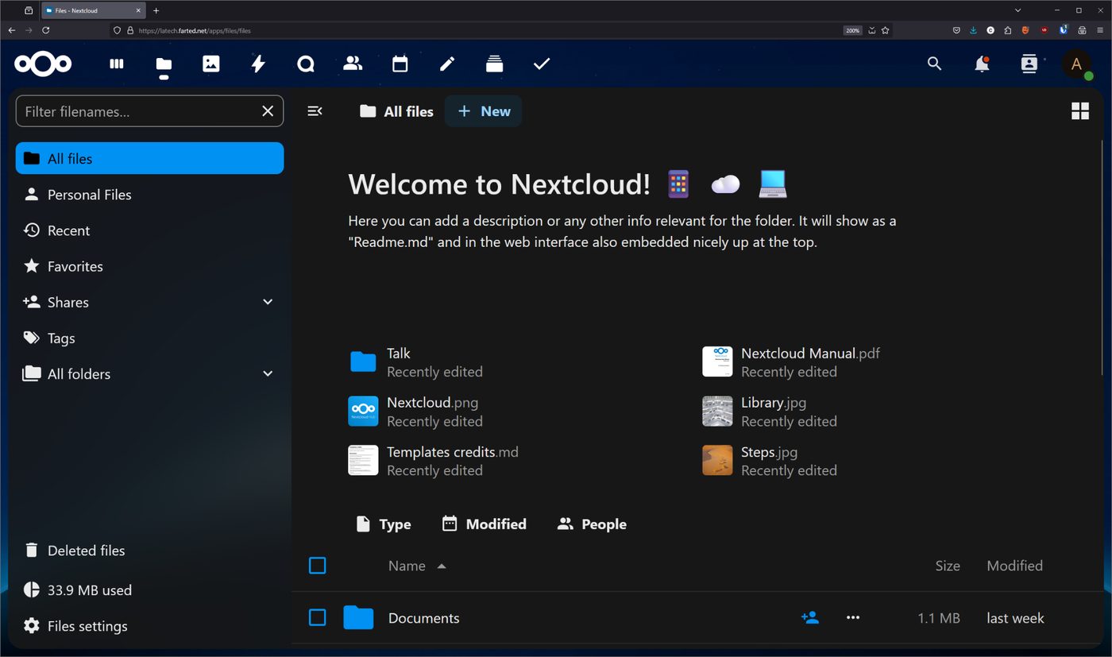
Task: Click the Nextcloud logo
Action: pyautogui.click(x=43, y=64)
